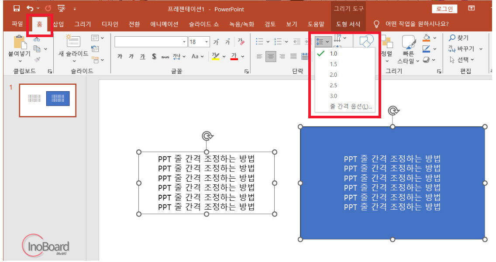Screen dimensions: 496x262
Task: Cut selection with the scissors icon
Action: click(x=37, y=39)
